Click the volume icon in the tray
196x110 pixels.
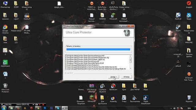click(175, 108)
